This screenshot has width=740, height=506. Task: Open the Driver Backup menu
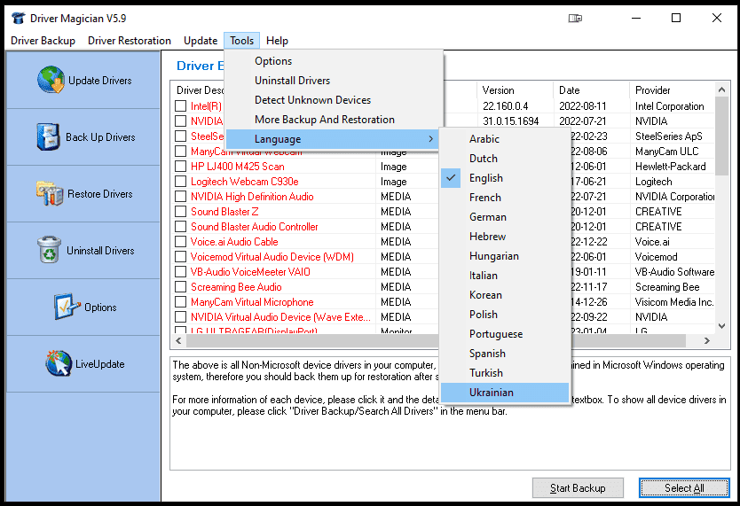click(43, 41)
